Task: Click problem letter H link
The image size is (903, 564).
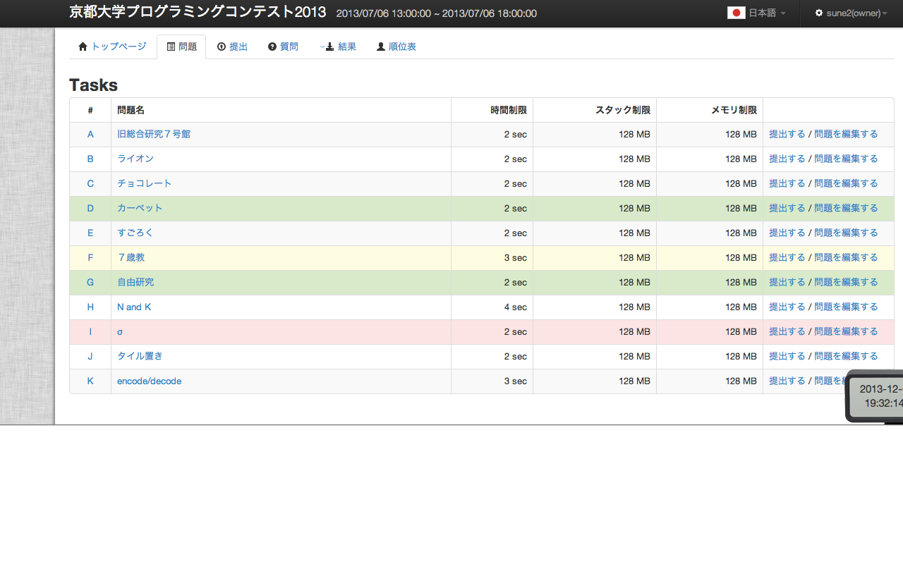Action: click(90, 307)
